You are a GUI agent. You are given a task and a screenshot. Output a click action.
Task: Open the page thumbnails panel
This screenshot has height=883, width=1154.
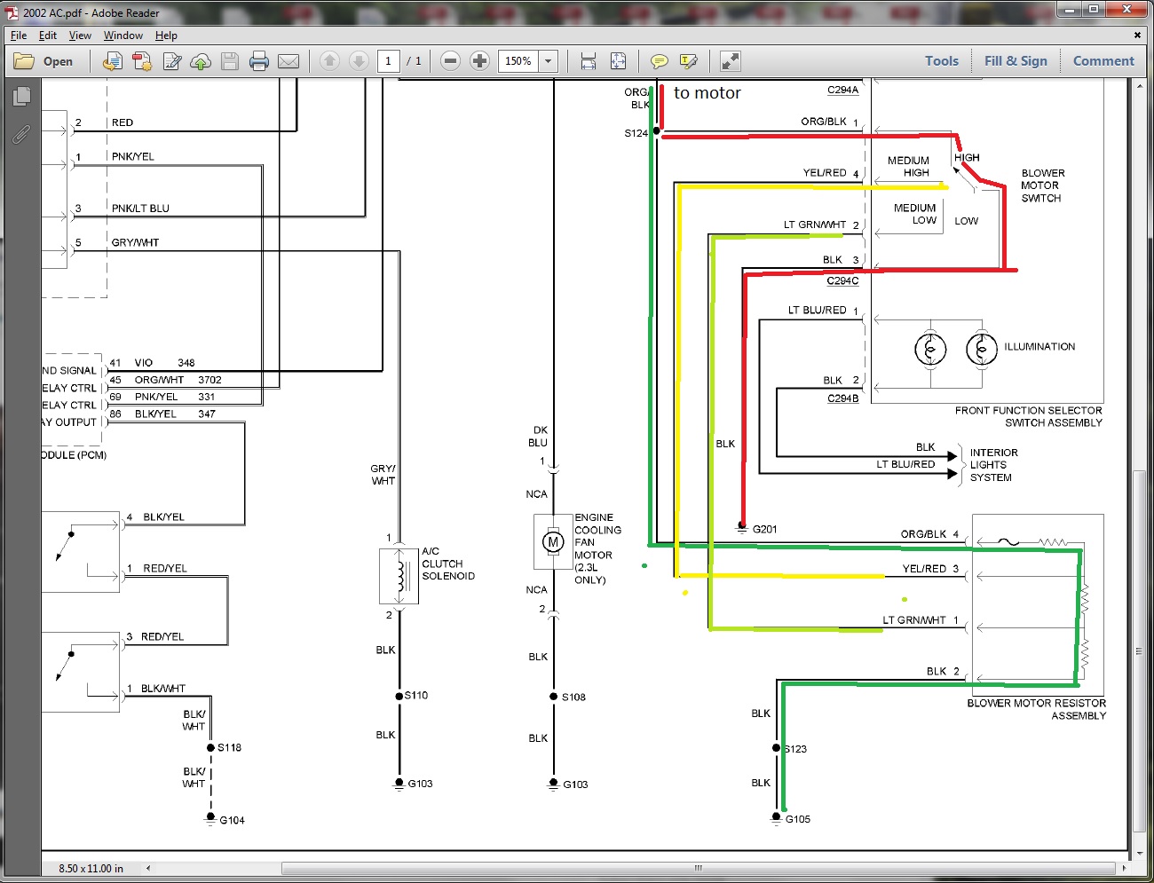tap(22, 96)
